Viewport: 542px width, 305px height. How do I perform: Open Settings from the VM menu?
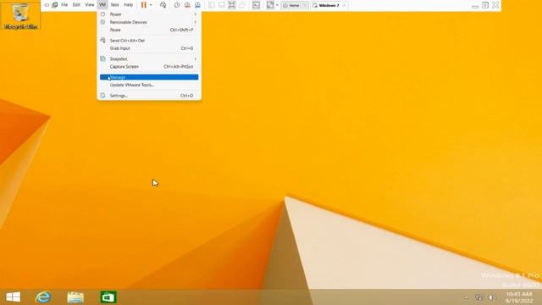[x=149, y=96]
